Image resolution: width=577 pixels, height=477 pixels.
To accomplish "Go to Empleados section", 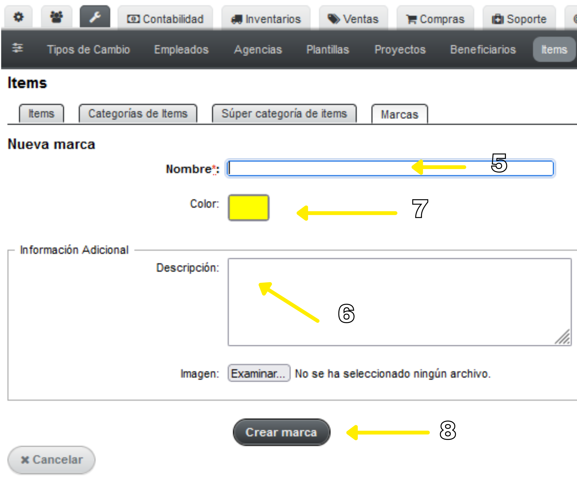I will tap(181, 50).
